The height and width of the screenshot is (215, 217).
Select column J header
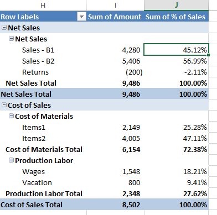coord(176,5)
